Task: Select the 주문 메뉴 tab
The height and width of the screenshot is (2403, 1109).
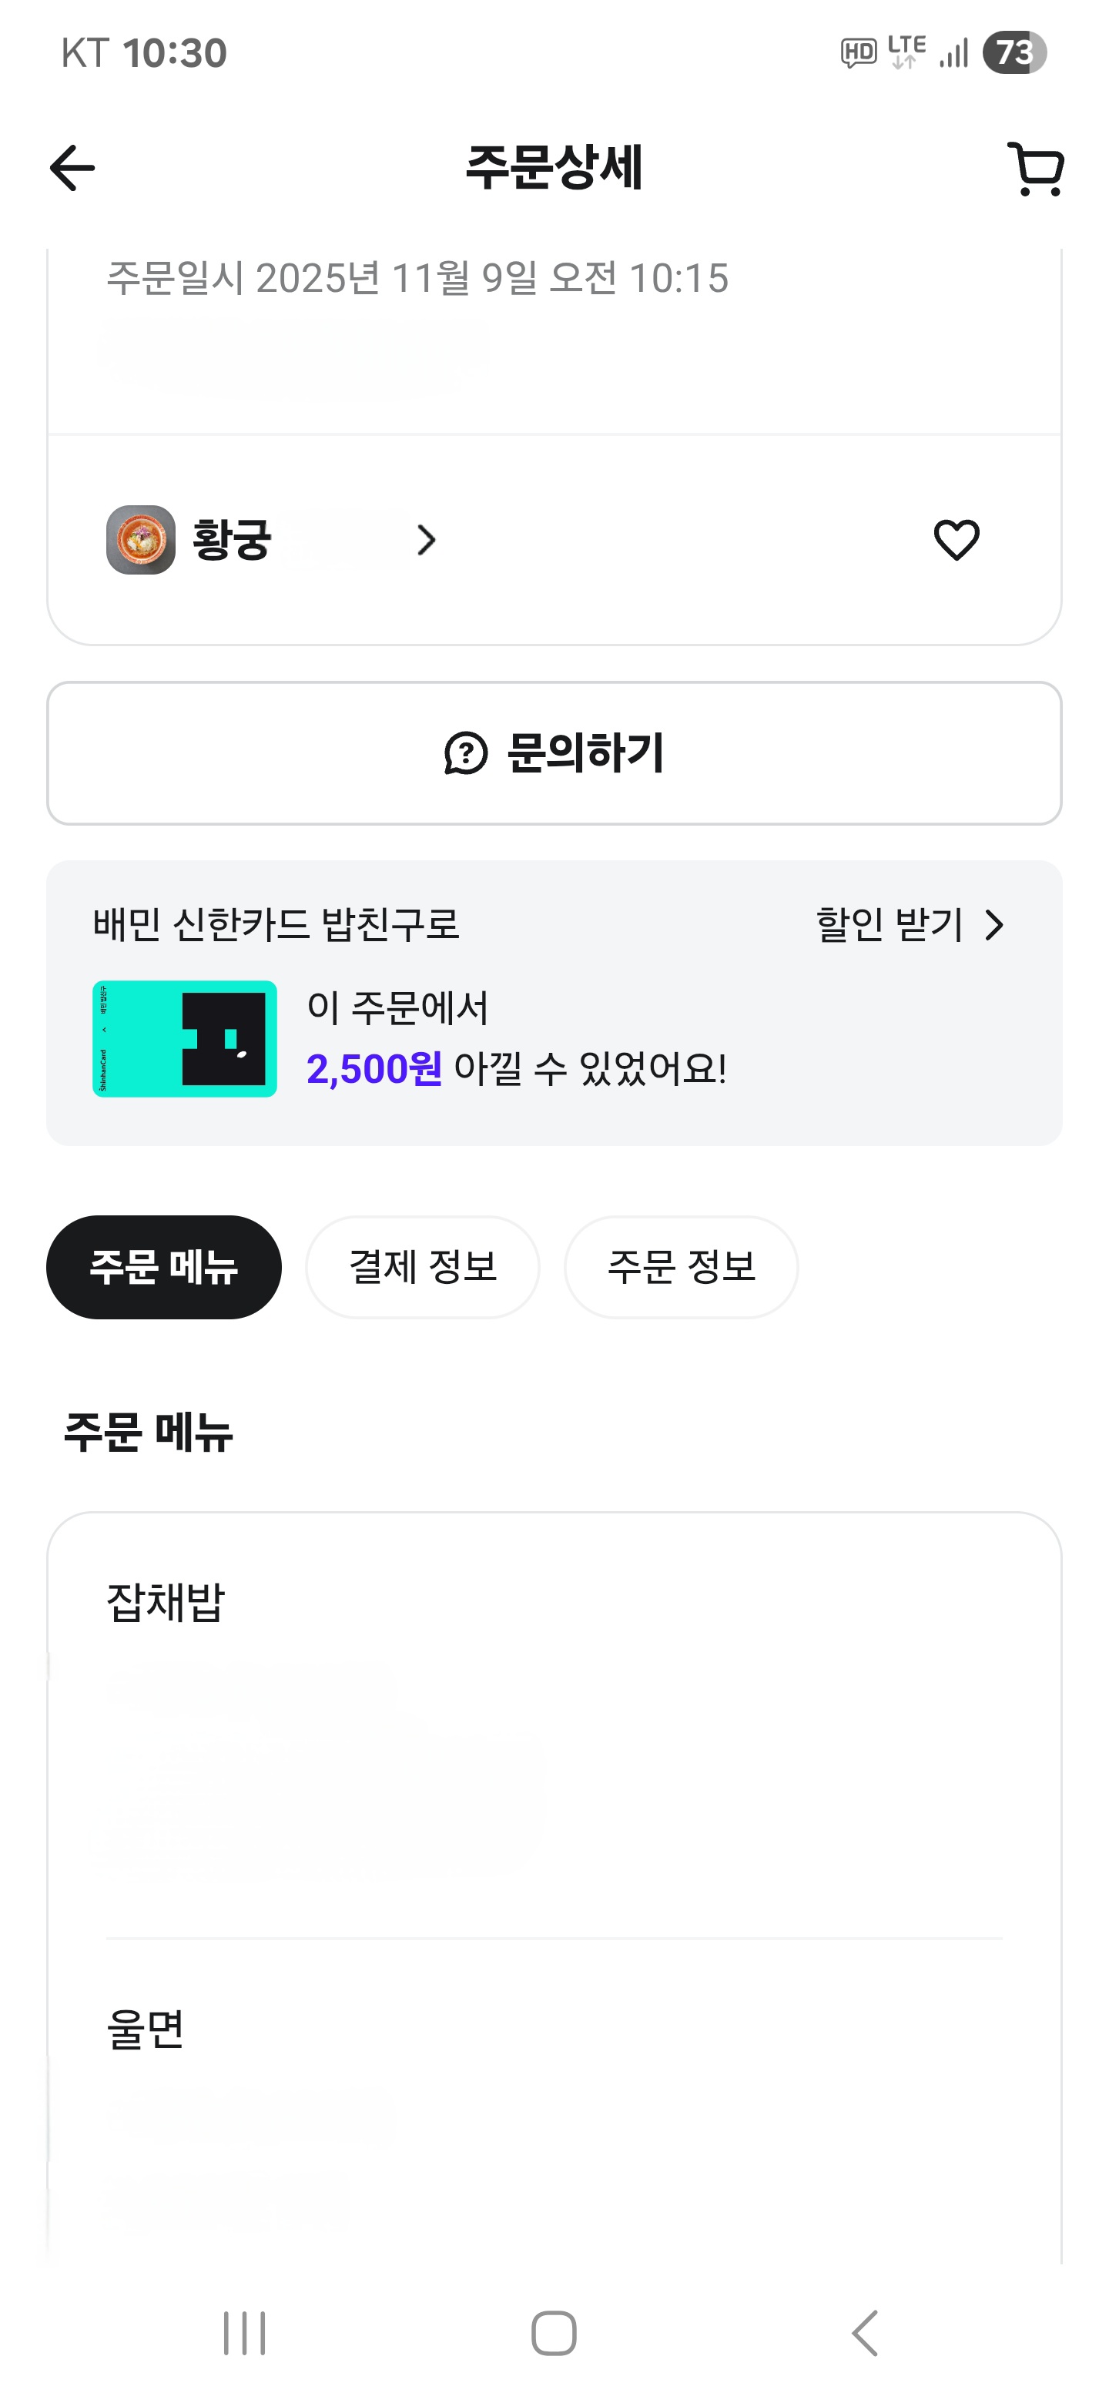Action: pos(164,1267)
